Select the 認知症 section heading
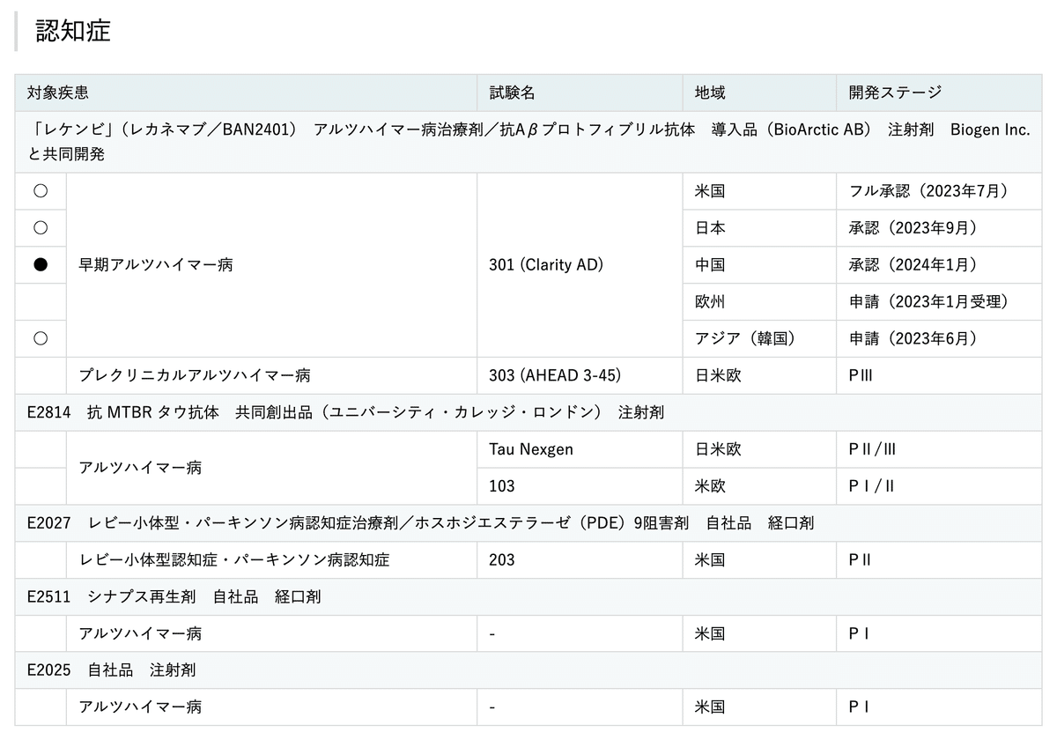The height and width of the screenshot is (740, 1057). (x=73, y=31)
